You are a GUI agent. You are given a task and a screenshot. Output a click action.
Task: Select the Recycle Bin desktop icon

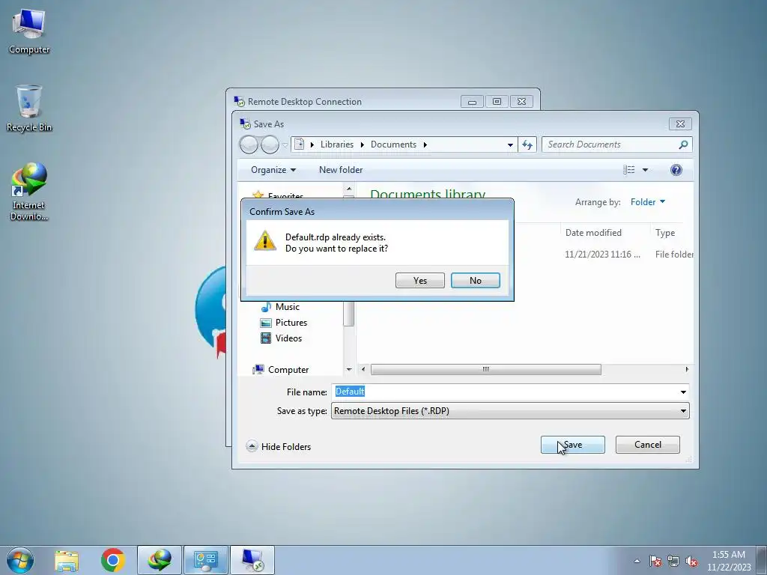point(29,109)
